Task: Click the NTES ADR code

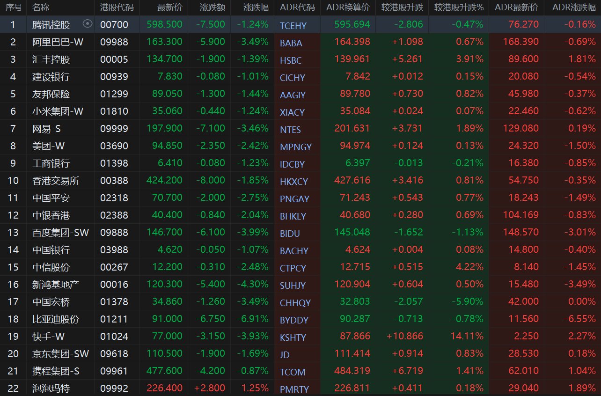Action: pos(290,130)
